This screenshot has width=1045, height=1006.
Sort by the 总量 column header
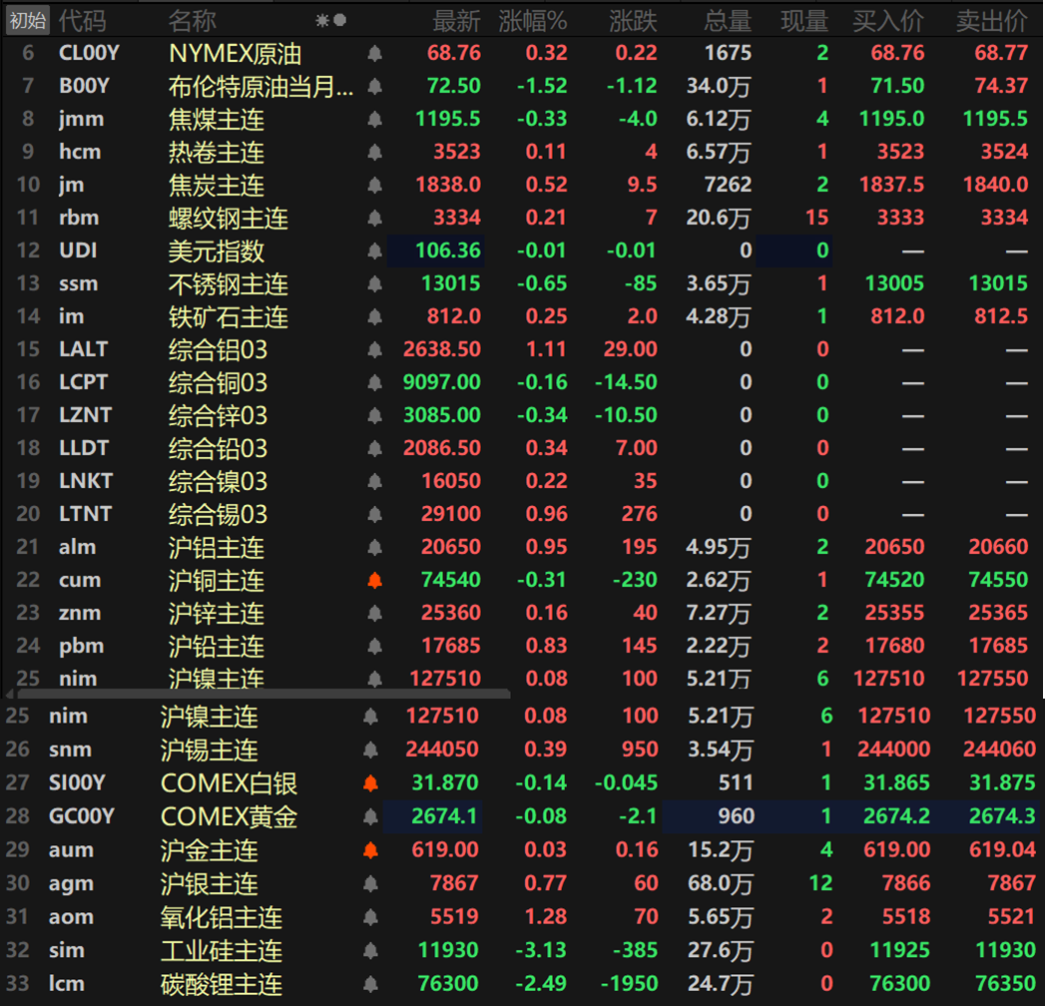click(x=726, y=20)
